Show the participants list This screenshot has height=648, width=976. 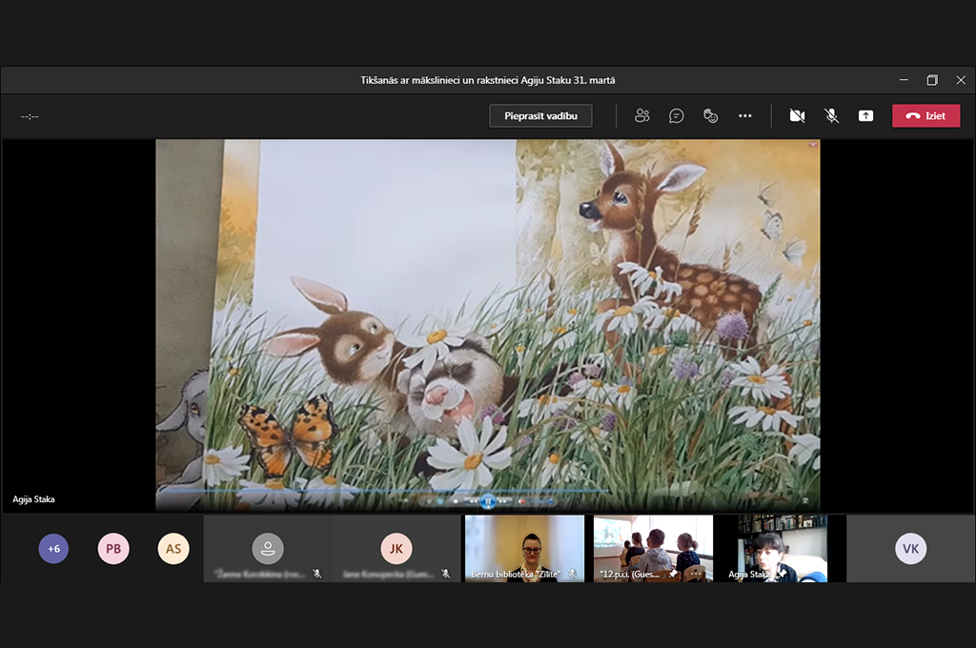click(x=641, y=115)
